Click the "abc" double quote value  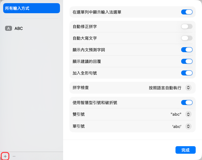(x=176, y=114)
